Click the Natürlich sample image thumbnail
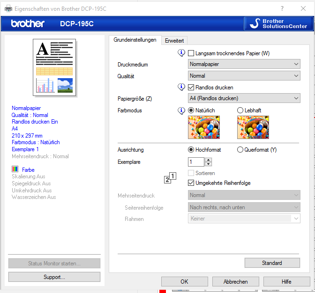The width and height of the screenshot is (315, 293). 204,127
